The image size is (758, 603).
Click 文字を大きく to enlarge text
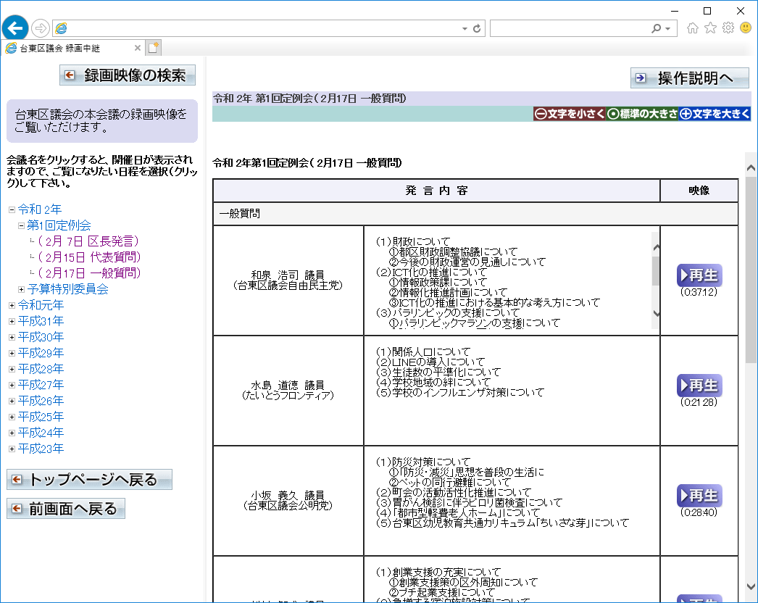pyautogui.click(x=715, y=114)
